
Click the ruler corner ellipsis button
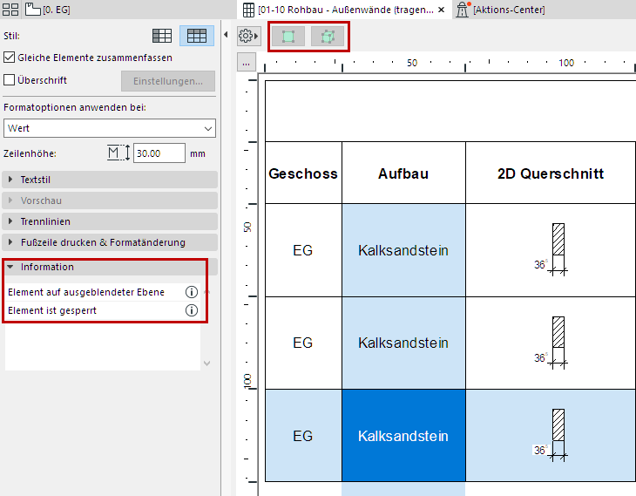click(x=247, y=63)
